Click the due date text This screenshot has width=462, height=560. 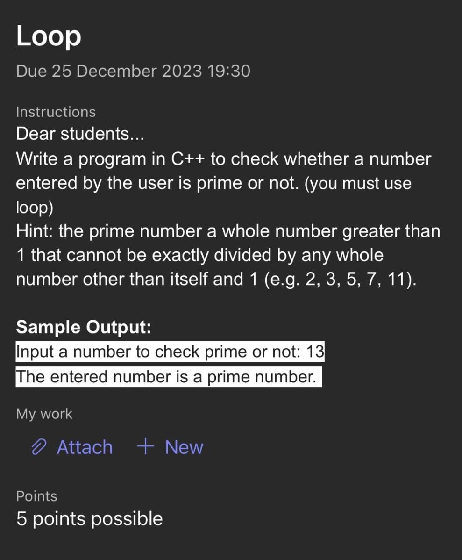[133, 71]
